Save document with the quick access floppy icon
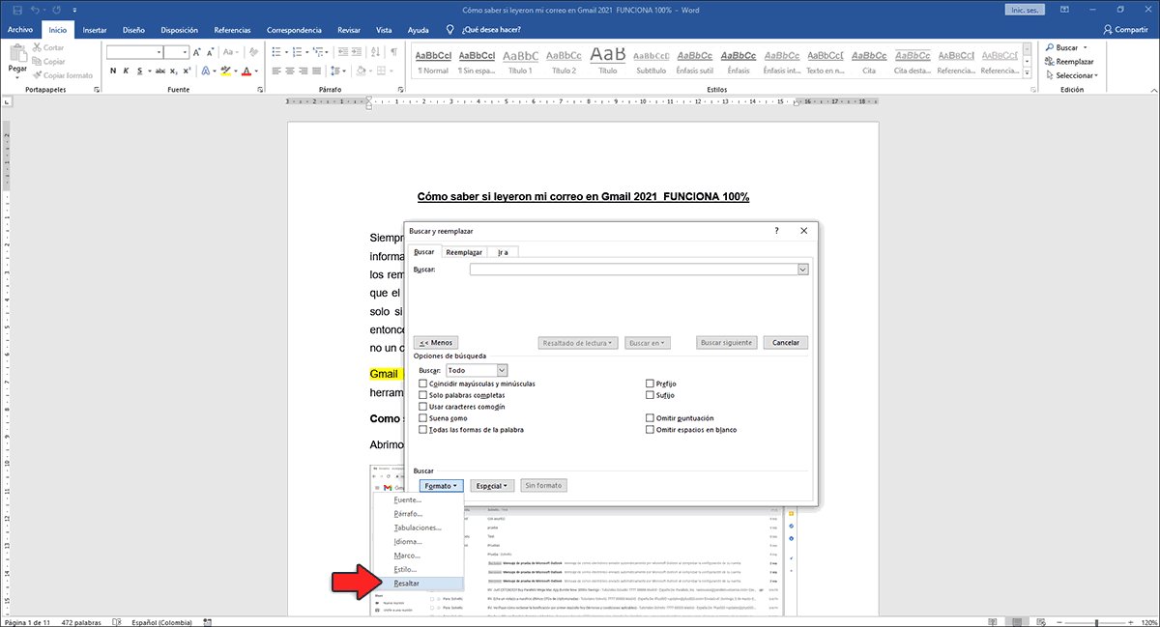 [15, 9]
